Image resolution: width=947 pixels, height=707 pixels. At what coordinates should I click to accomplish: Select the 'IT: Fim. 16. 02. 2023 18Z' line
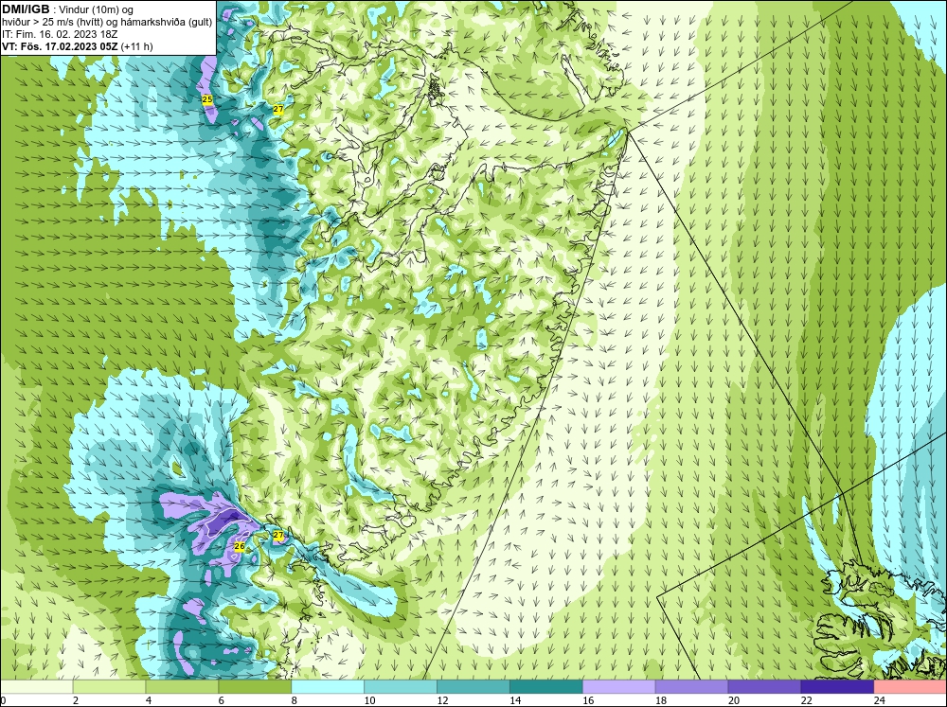60,34
